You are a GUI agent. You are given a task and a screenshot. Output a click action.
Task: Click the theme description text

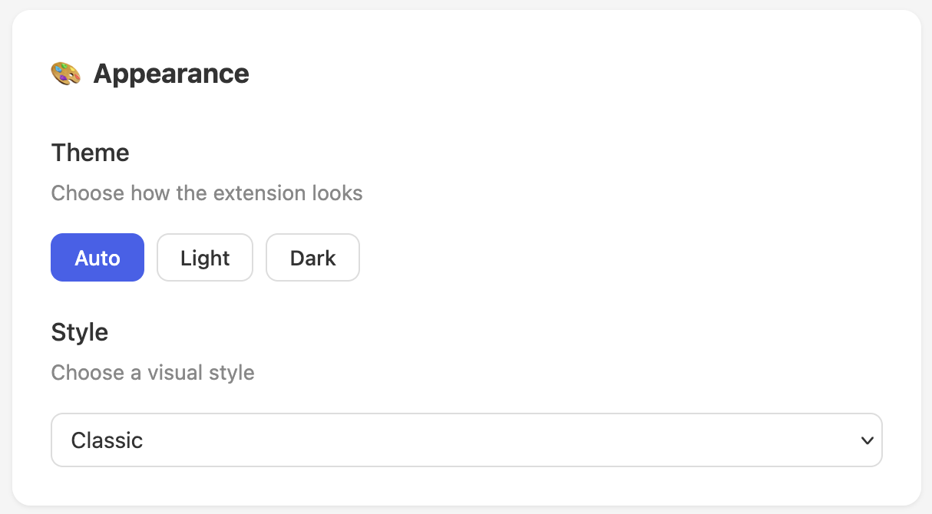(207, 193)
